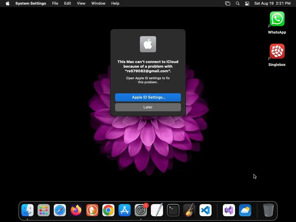Open the Apple menu
The height and width of the screenshot is (222, 296).
coord(8,3)
